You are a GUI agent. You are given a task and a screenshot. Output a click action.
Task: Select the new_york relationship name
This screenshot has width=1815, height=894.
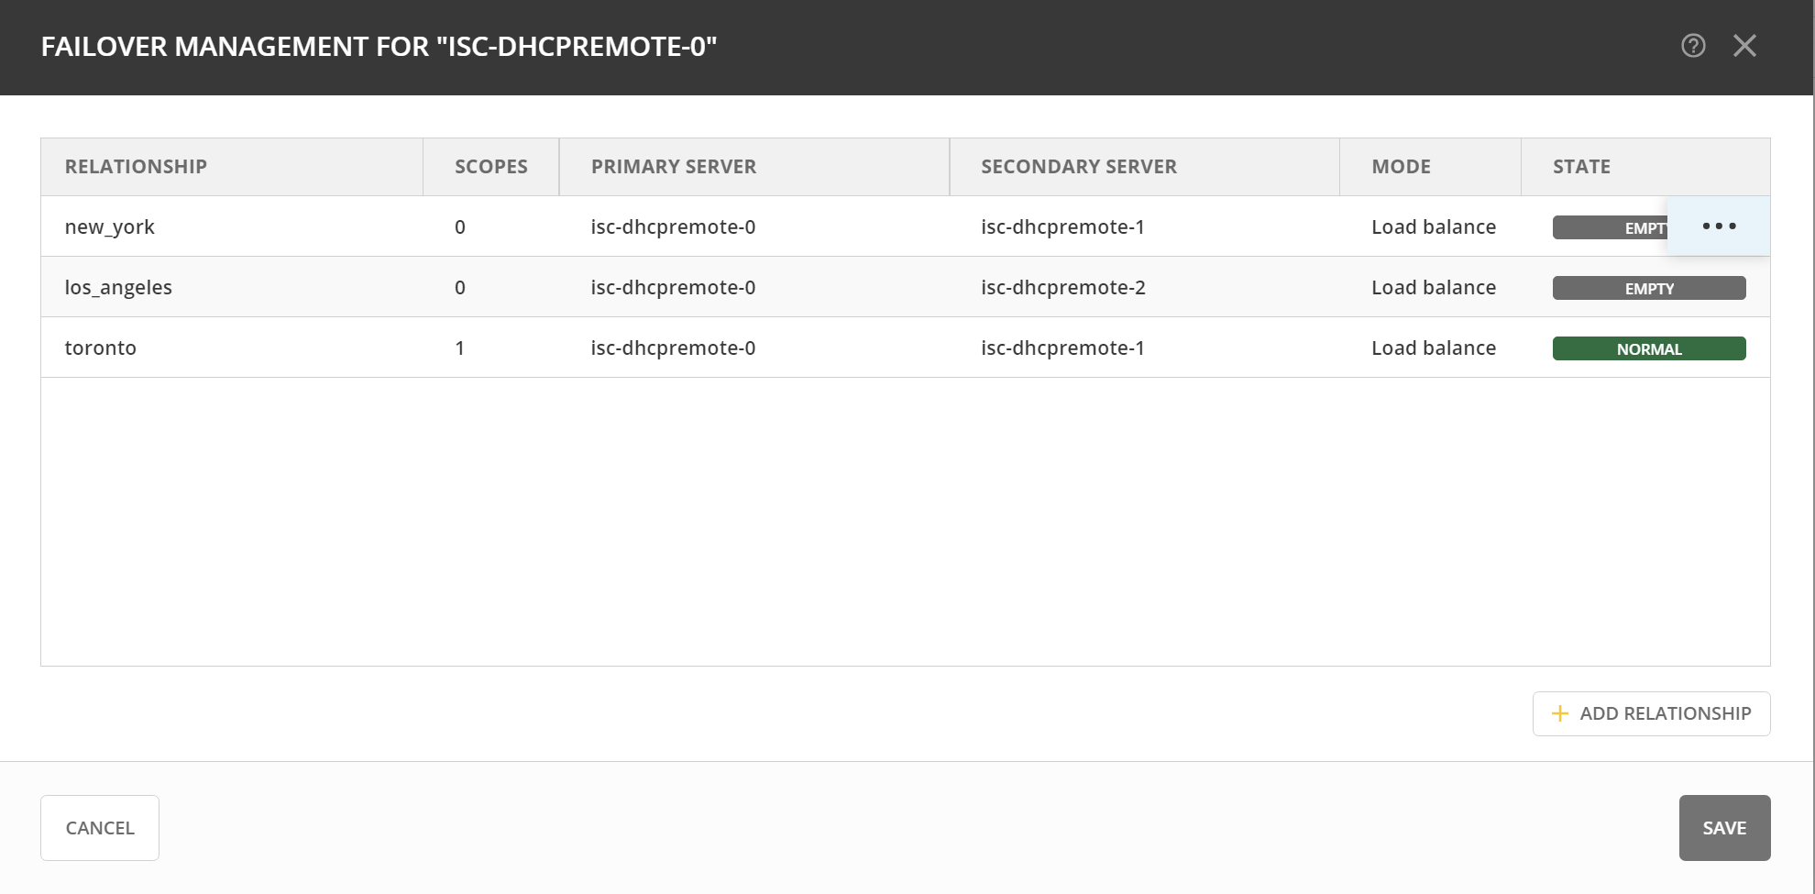(x=109, y=226)
